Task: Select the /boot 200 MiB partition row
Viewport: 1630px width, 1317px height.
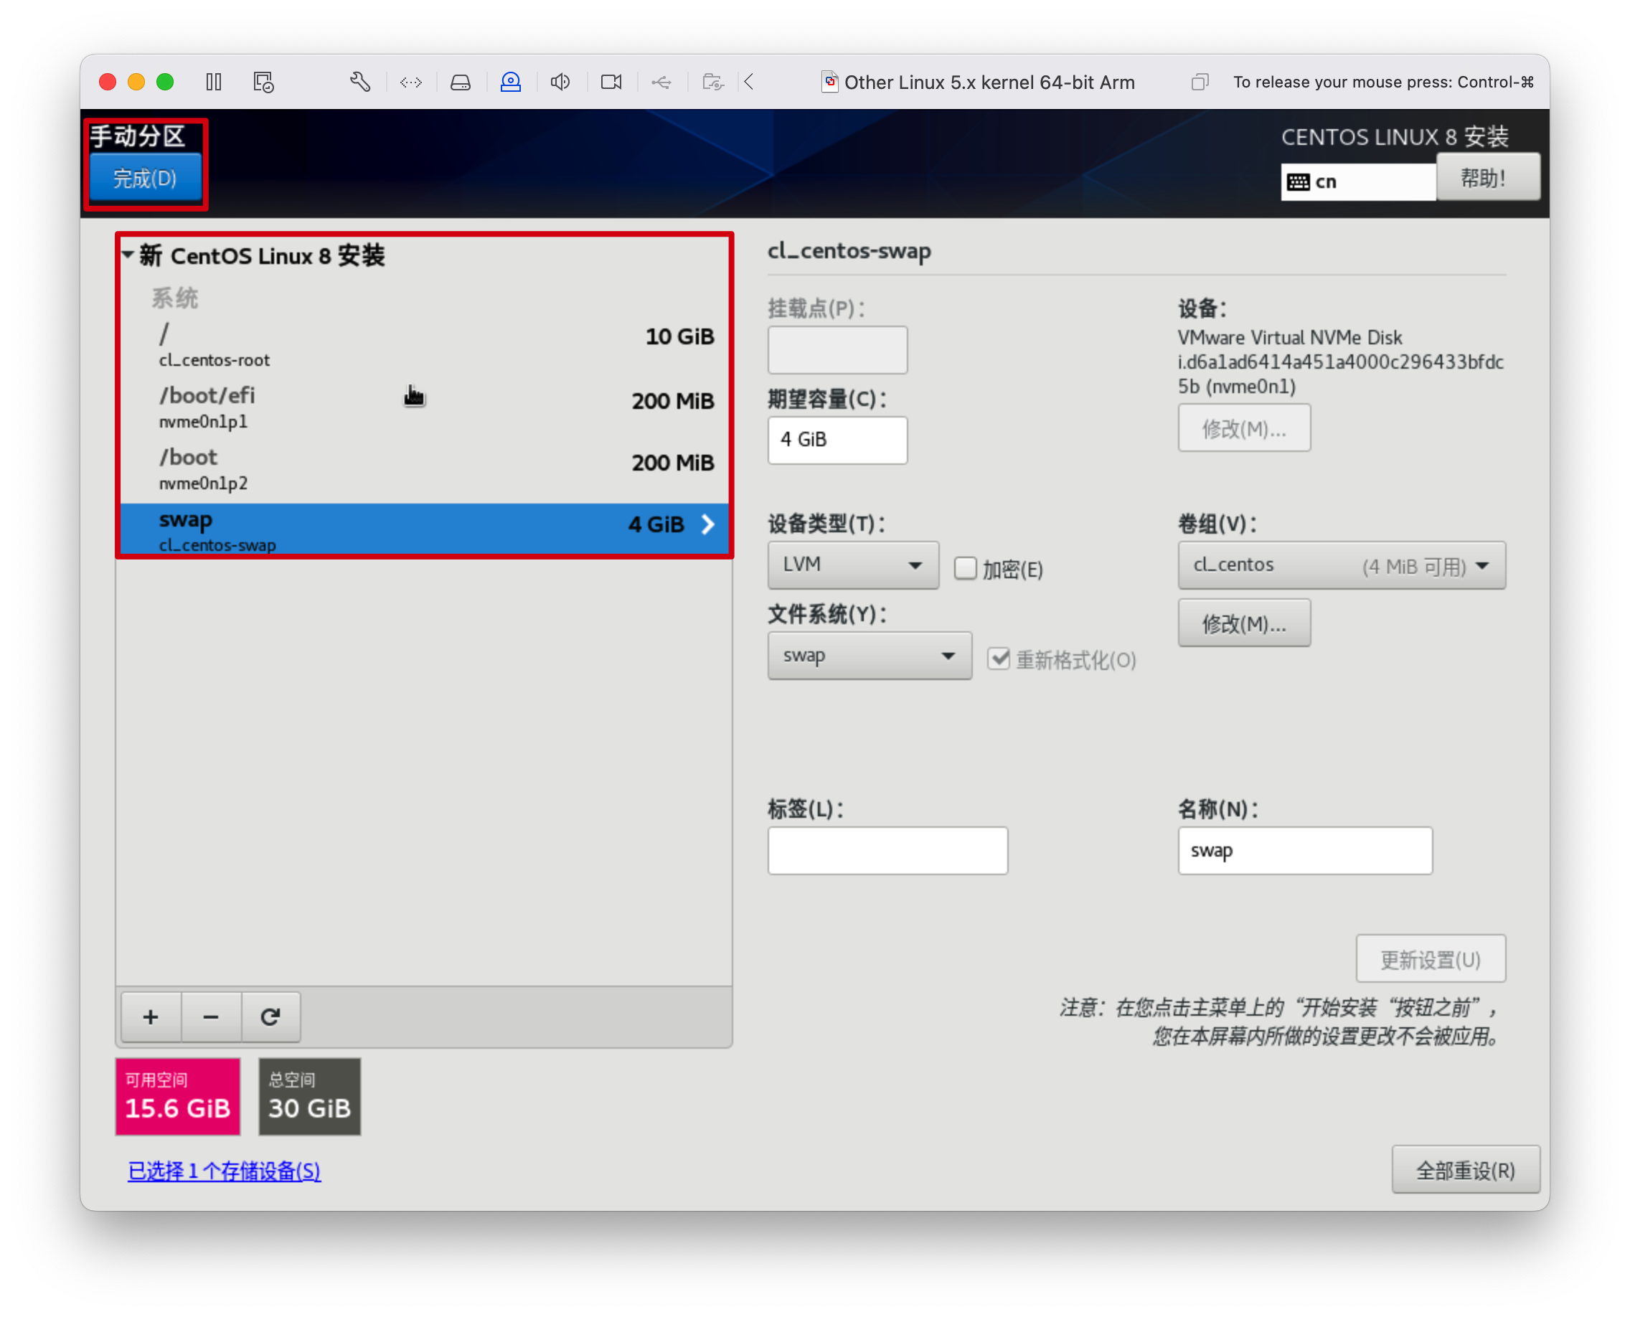Action: [x=424, y=471]
